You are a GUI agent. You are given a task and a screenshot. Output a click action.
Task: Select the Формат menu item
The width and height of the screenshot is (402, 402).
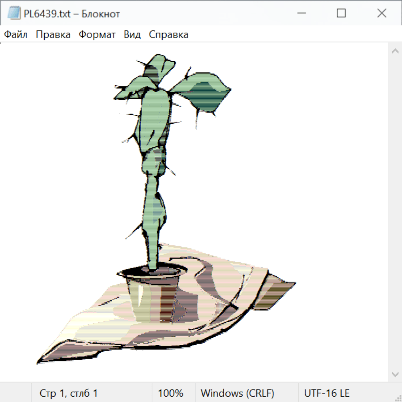tap(97, 35)
